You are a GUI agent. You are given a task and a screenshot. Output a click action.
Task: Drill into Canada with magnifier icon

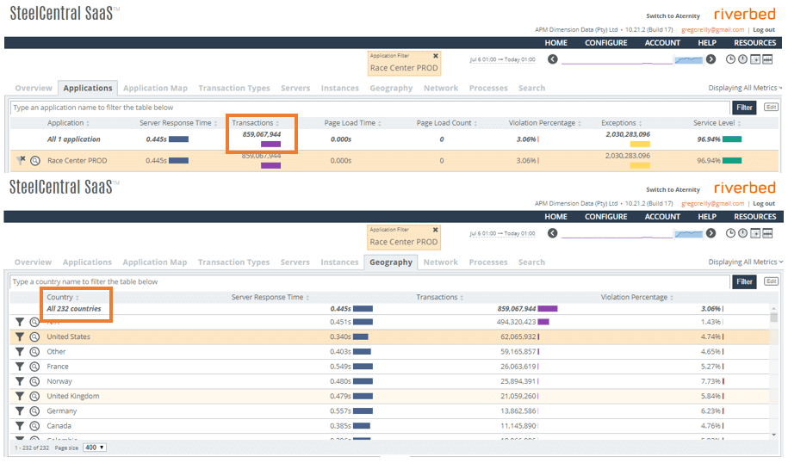[x=34, y=425]
